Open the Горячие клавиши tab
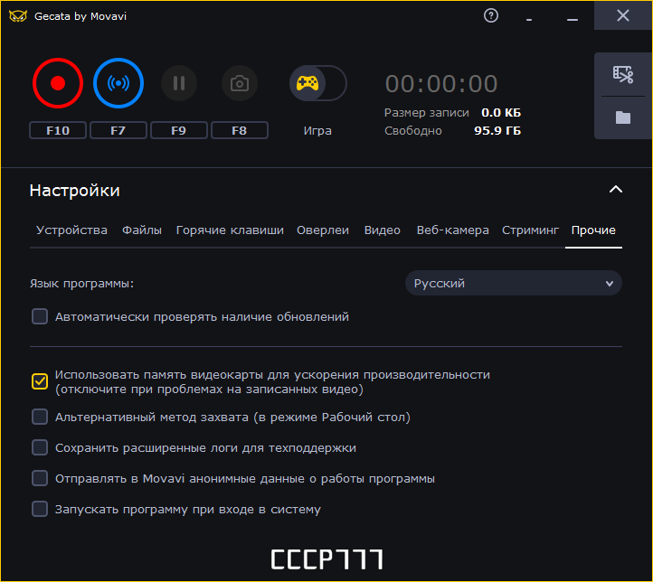 click(230, 230)
